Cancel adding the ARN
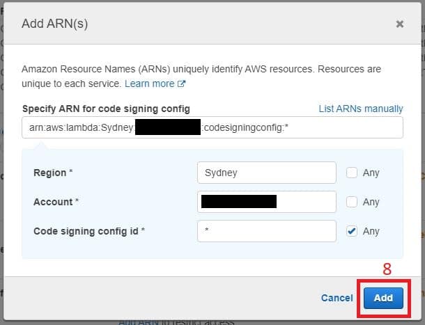 [x=337, y=298]
